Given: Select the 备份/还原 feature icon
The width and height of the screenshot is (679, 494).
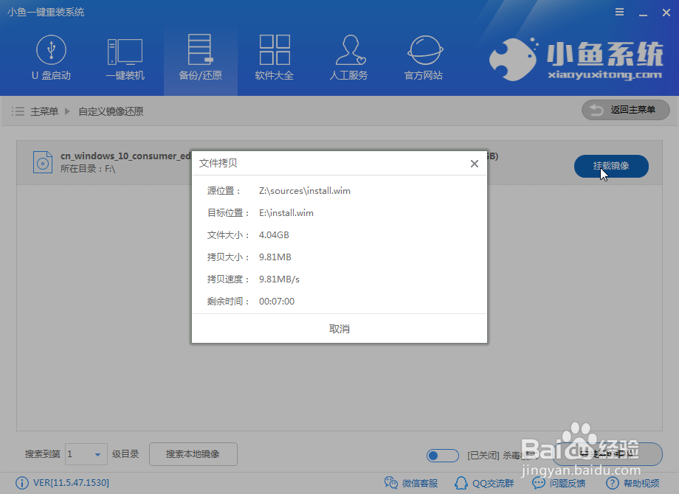Looking at the screenshot, I should click(x=200, y=58).
